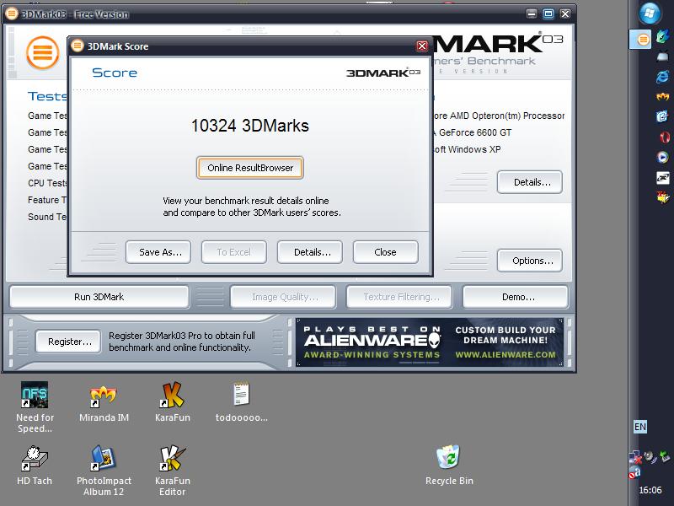674x506 pixels.
Task: Open the HD Tach desktop shortcut
Action: point(35,466)
